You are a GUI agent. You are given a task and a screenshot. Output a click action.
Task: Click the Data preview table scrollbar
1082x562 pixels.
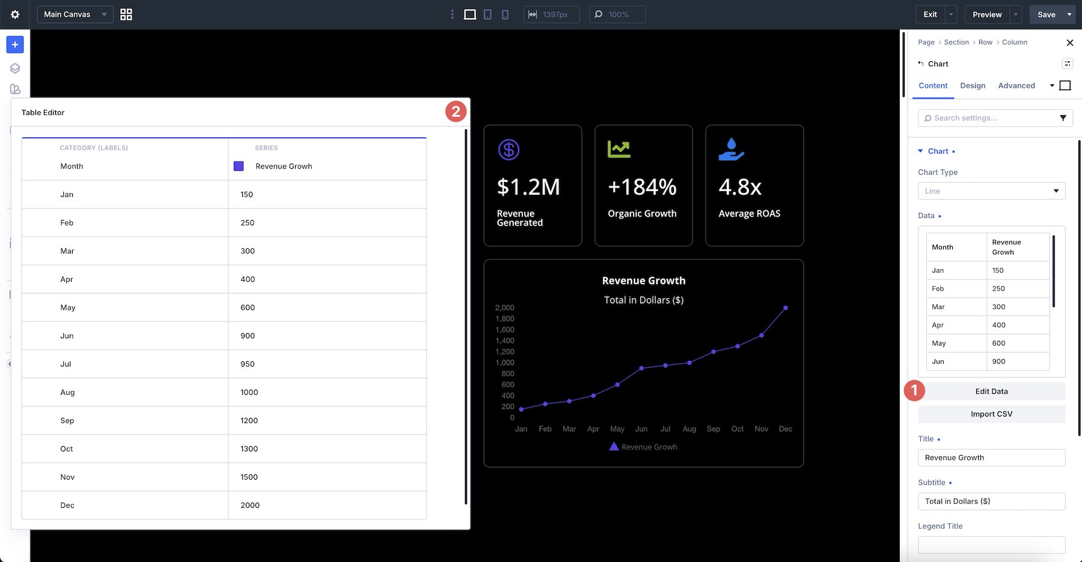[1054, 271]
